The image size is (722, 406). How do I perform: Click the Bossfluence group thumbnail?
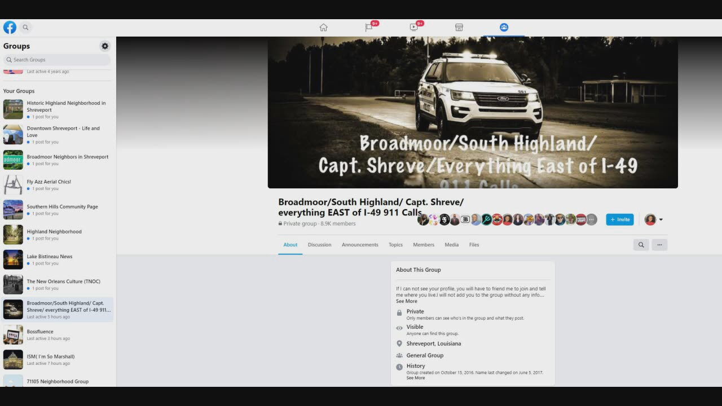point(13,334)
